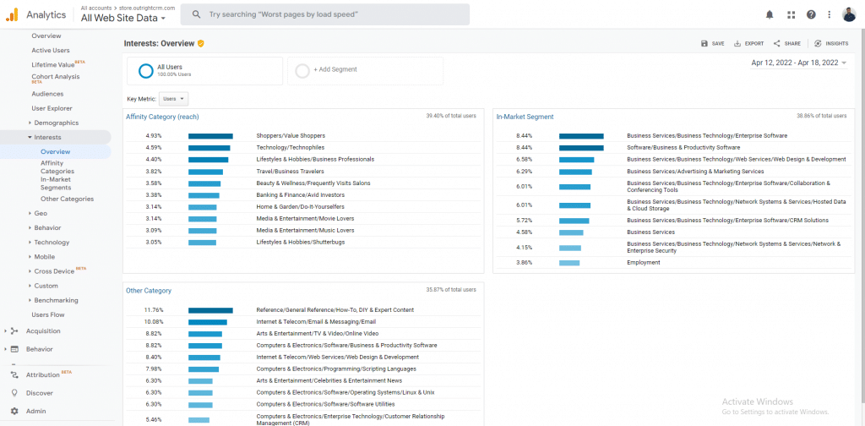Click Travel/Business Travelers row text
Viewport: 865px width, 426px height.
pyautogui.click(x=291, y=172)
